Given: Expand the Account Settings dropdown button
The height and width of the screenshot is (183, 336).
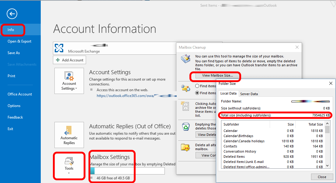Looking at the screenshot, I should (x=69, y=81).
